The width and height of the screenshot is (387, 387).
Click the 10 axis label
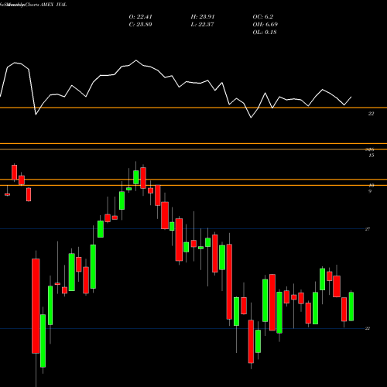tap(372, 185)
